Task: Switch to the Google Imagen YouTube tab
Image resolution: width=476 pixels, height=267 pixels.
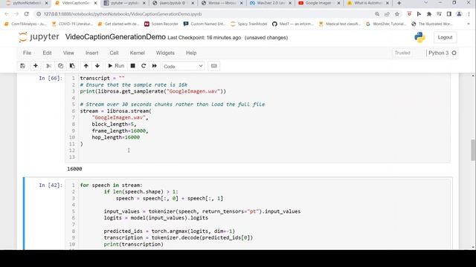Action: pos(318,3)
